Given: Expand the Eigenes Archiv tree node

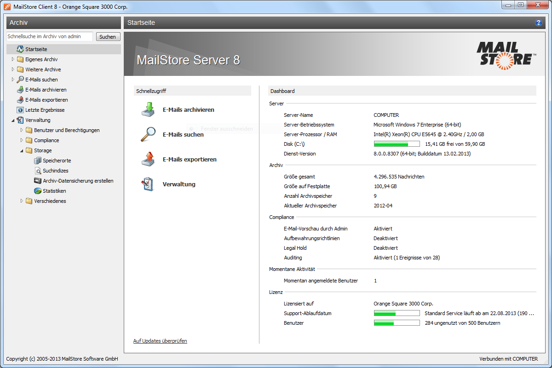Looking at the screenshot, I should 13,59.
